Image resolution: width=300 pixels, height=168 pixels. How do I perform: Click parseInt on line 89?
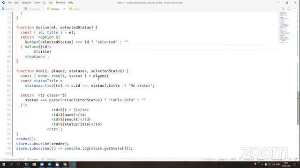click(58, 100)
